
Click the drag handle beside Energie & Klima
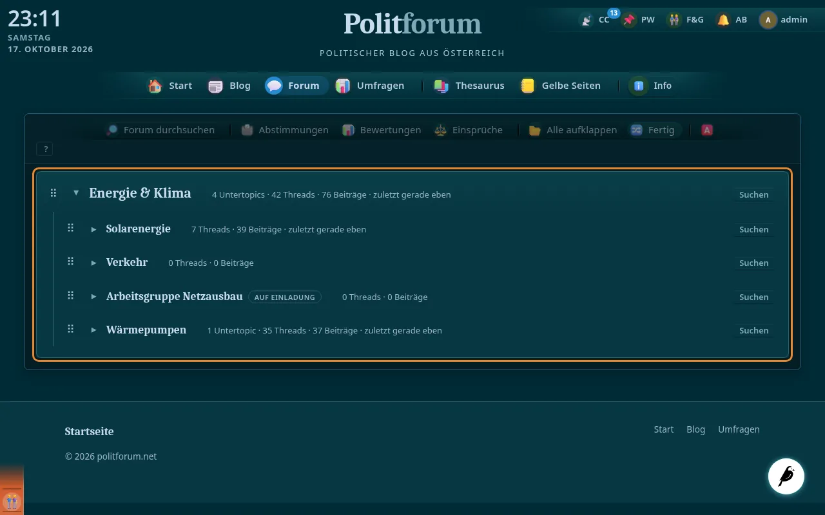point(53,193)
